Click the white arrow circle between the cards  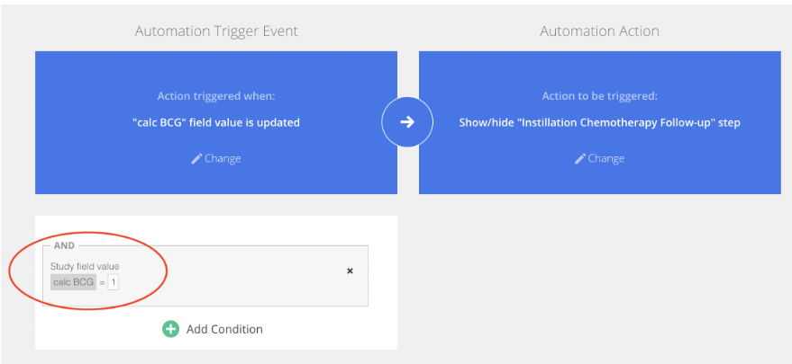407,122
